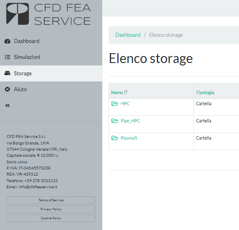Click the Poursuit folder icon
The image size is (239, 230).
(x=115, y=138)
